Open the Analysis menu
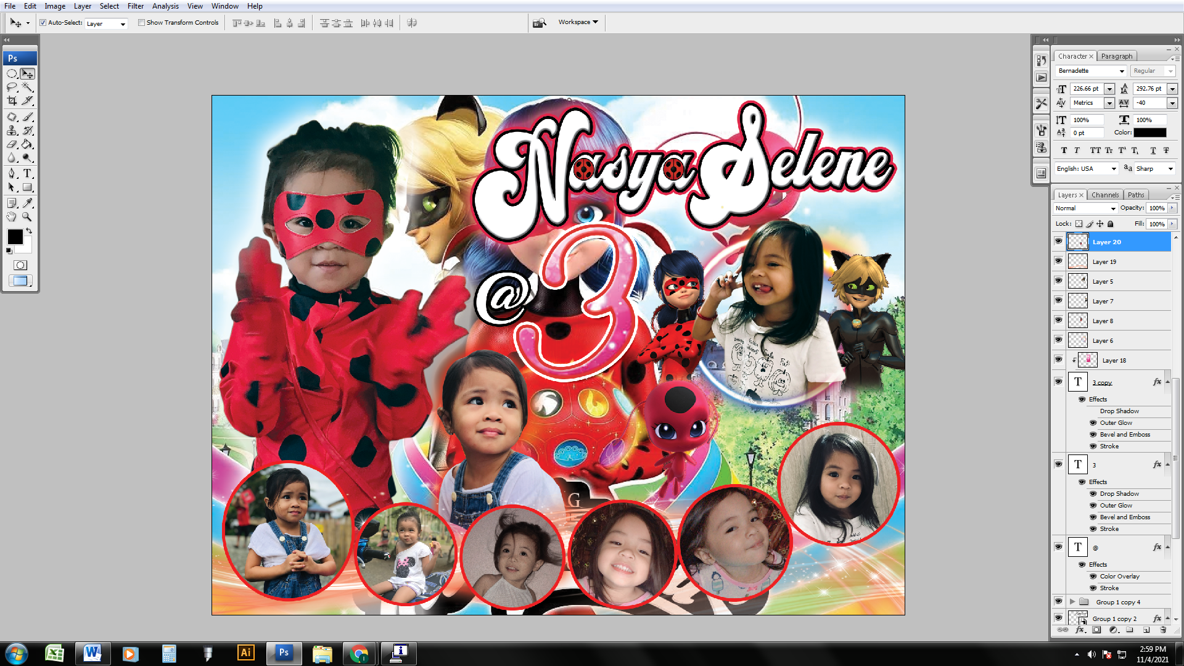 point(165,6)
